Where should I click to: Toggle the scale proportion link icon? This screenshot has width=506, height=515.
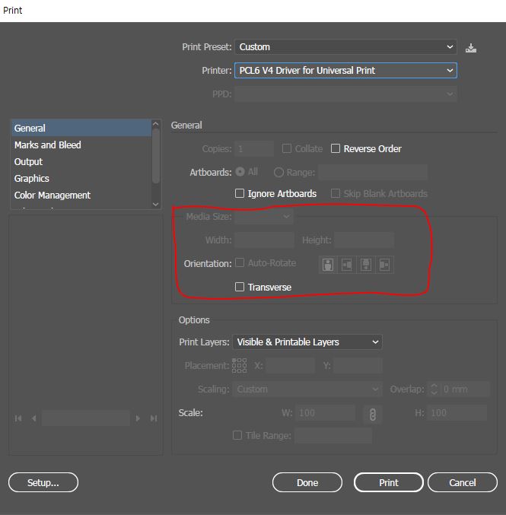[x=373, y=415]
